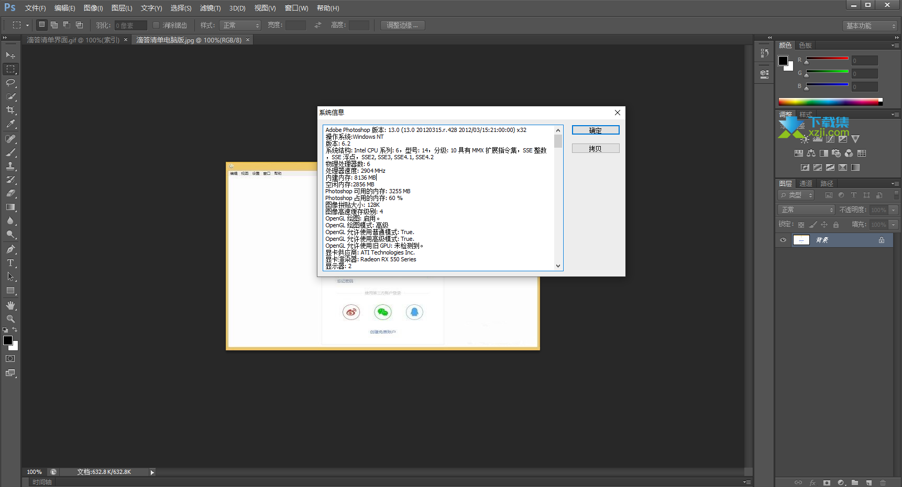Select the Path Selection tool
This screenshot has height=487, width=902.
coord(10,276)
